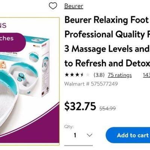
Task: Click the Add to cart button
Action: tap(128, 135)
